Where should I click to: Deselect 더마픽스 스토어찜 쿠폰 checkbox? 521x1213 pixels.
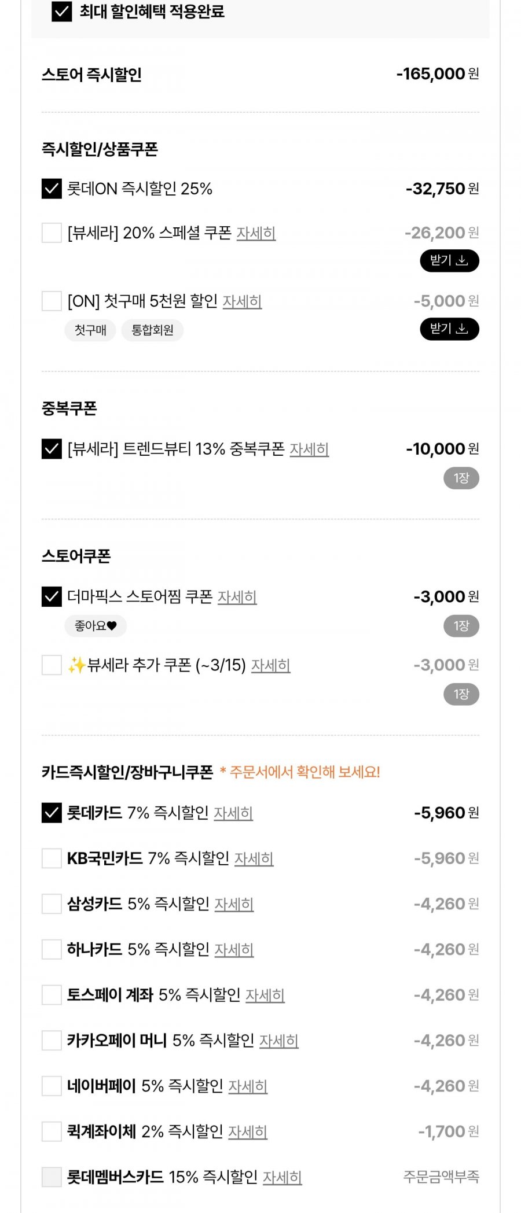52,596
